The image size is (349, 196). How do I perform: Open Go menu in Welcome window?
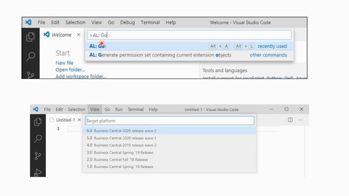tap(111, 22)
